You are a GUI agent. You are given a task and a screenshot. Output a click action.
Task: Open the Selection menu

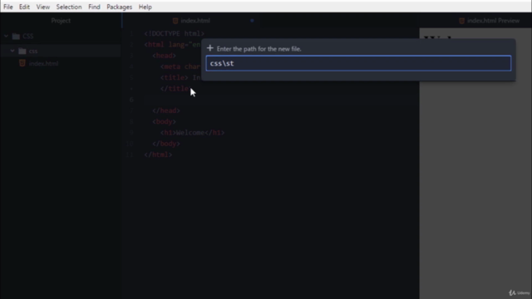coord(69,7)
